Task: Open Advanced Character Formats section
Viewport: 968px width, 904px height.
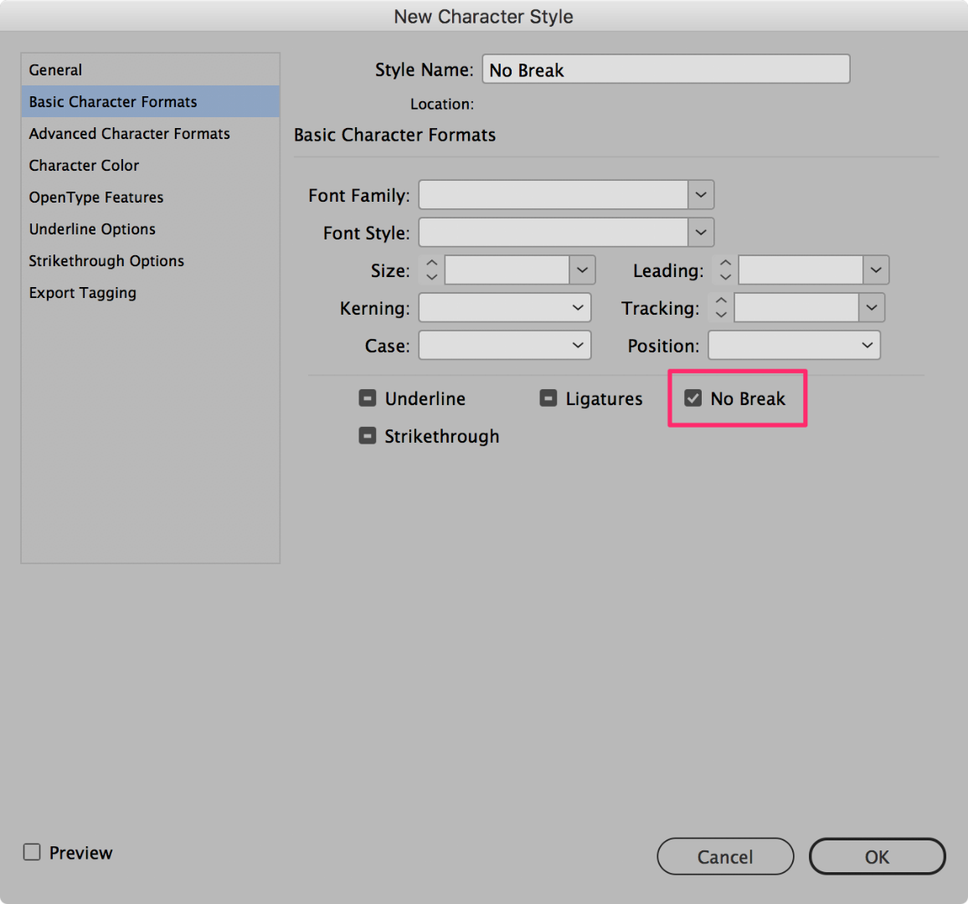Action: (x=130, y=134)
